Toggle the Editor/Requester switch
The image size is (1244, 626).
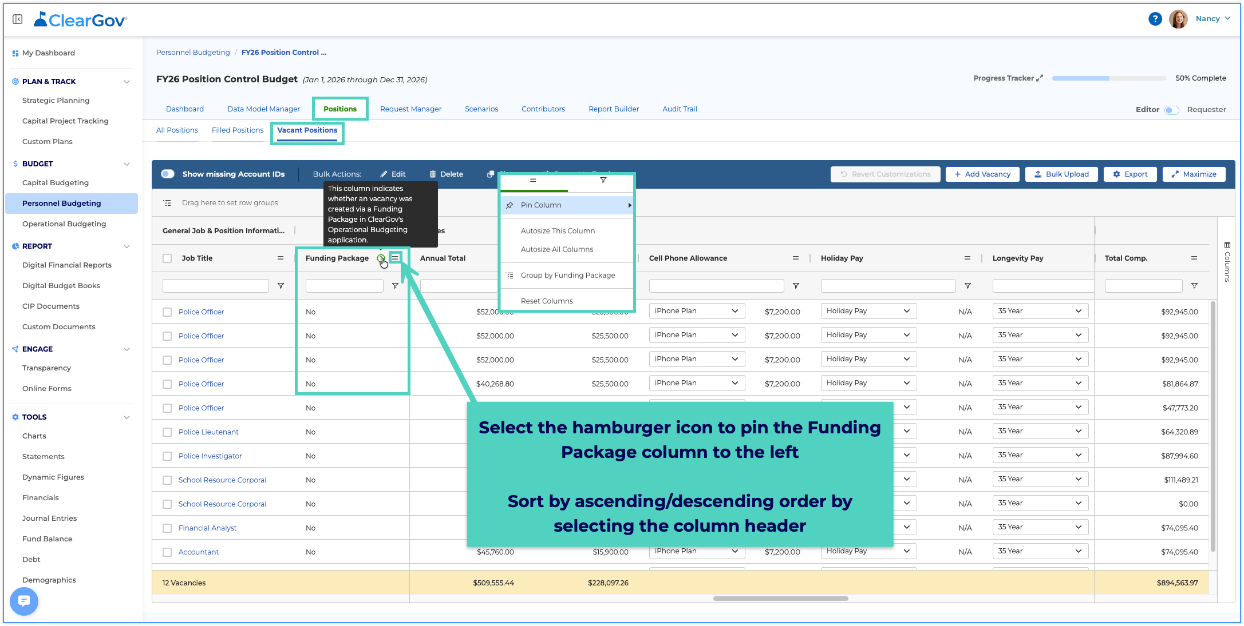(x=1172, y=110)
